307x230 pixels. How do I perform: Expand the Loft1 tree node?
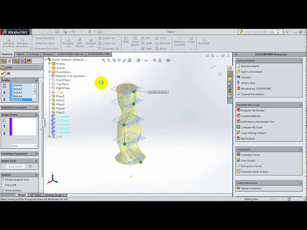49,137
